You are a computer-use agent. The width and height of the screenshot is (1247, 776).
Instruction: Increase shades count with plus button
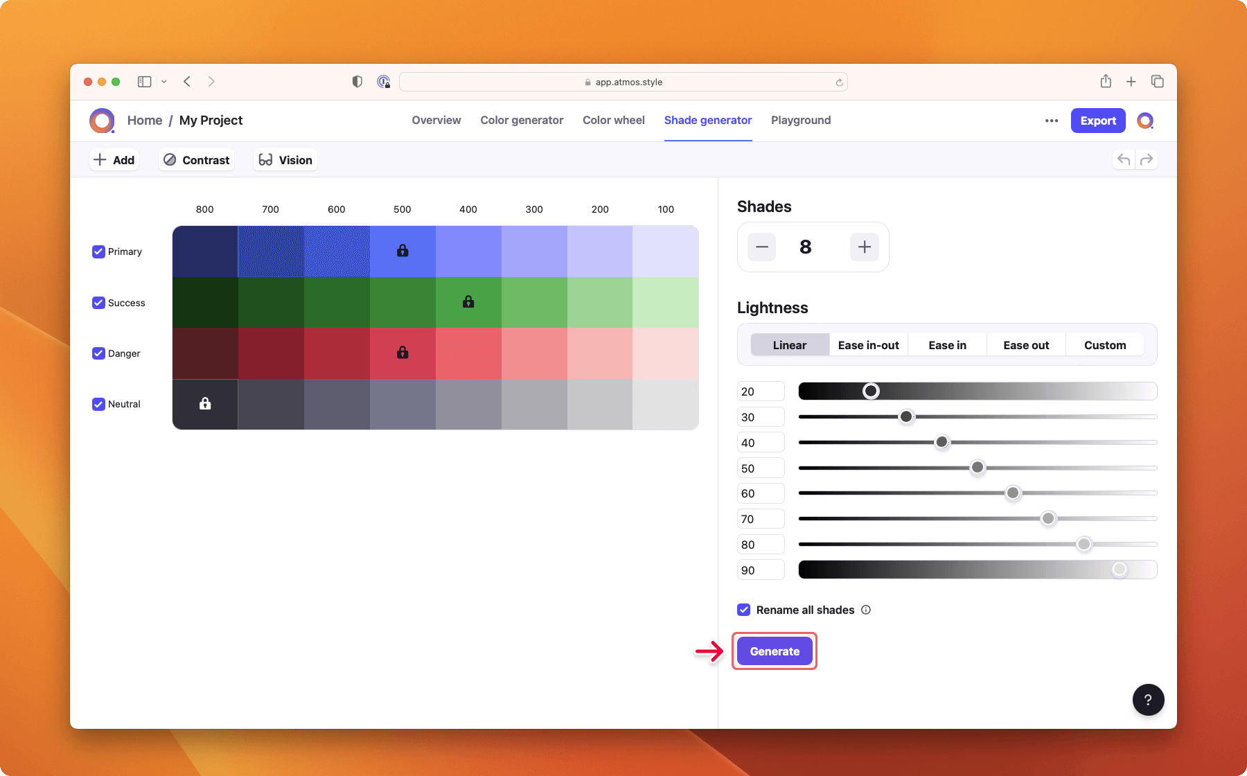coord(864,247)
